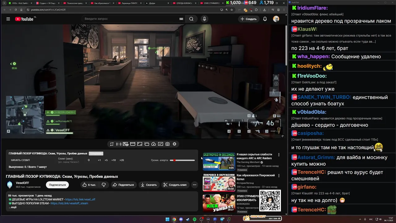Click the НАЧАТЬ СПЛИТ button
Viewport: 396px width, 223px height.
coord(20,160)
